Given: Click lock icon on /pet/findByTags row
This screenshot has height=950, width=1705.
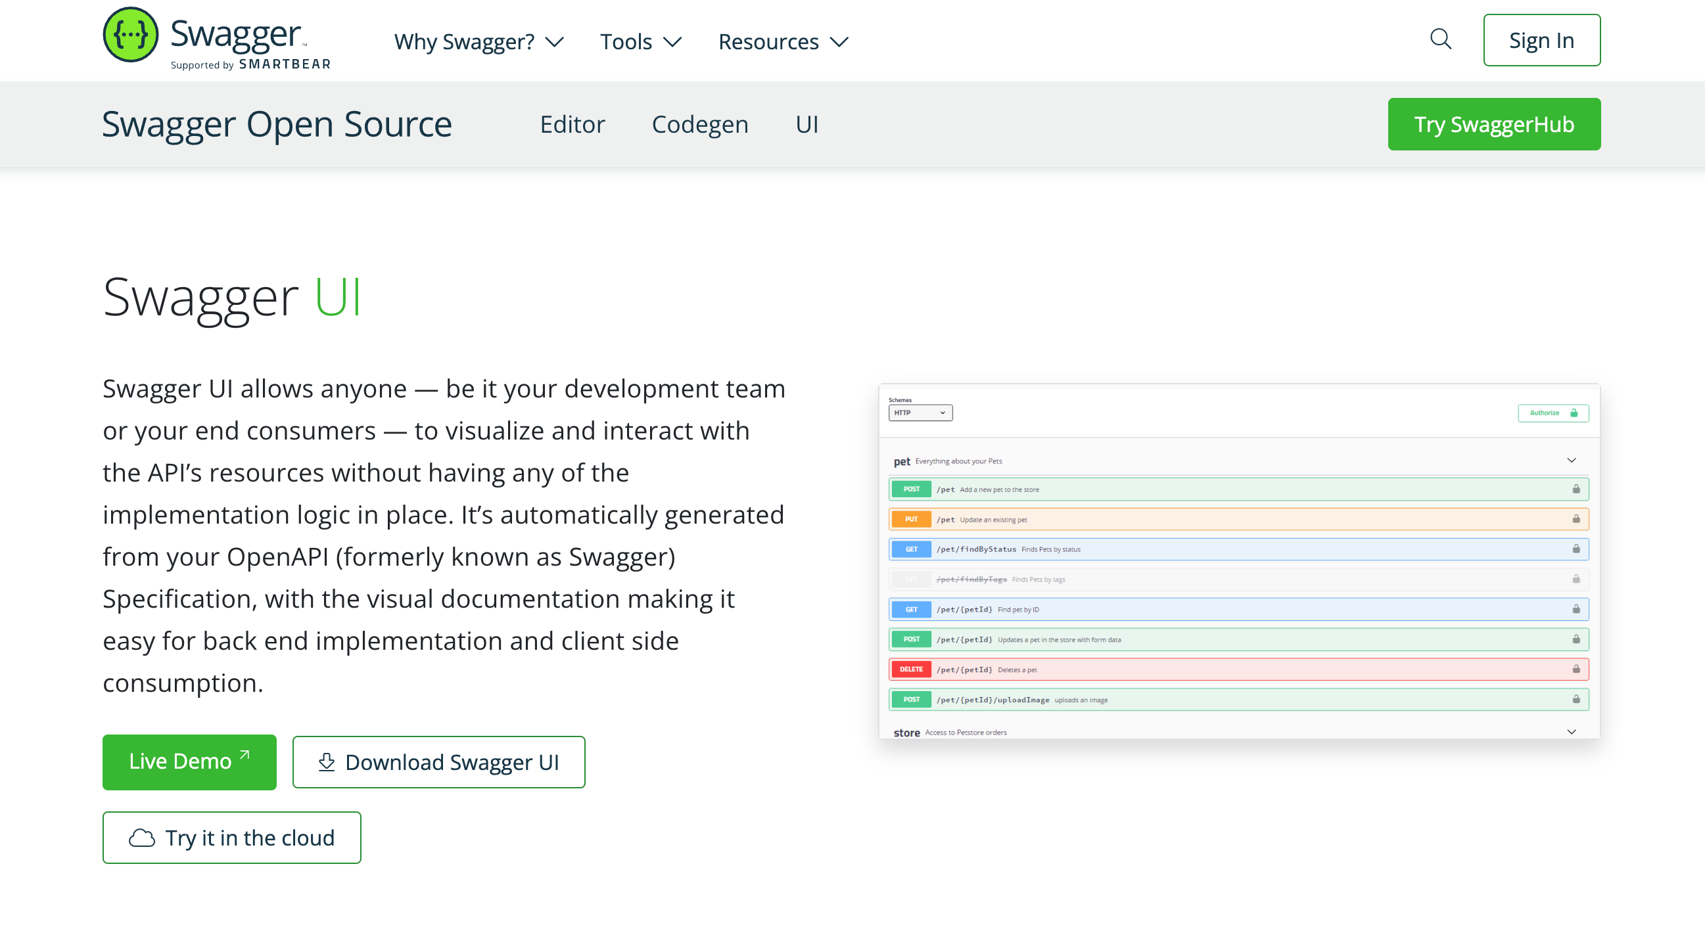Looking at the screenshot, I should pyautogui.click(x=1576, y=579).
